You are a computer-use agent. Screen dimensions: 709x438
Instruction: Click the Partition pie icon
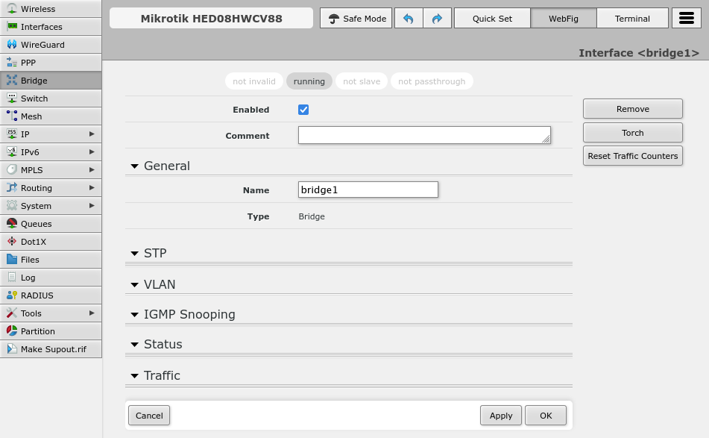(12, 331)
